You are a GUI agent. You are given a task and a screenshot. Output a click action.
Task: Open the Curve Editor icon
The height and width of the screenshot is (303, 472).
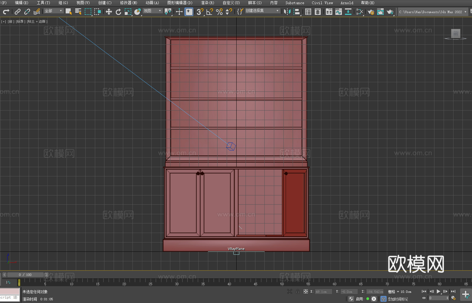coord(339,12)
